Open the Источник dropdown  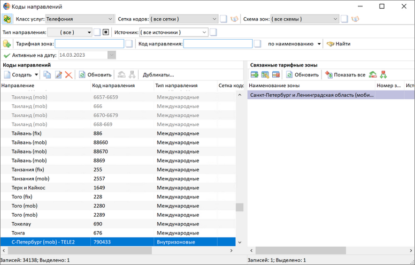click(x=204, y=32)
